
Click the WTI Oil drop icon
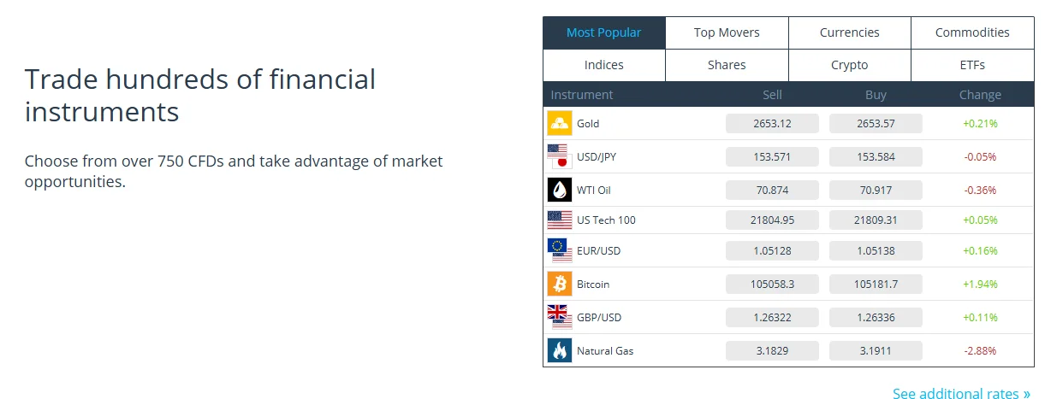point(559,190)
